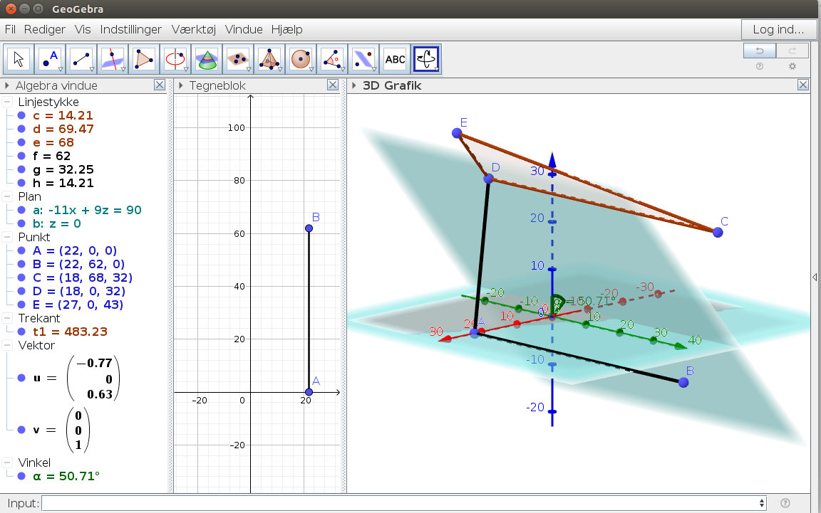Select the Angle tool
This screenshot has width=821, height=513.
(333, 59)
